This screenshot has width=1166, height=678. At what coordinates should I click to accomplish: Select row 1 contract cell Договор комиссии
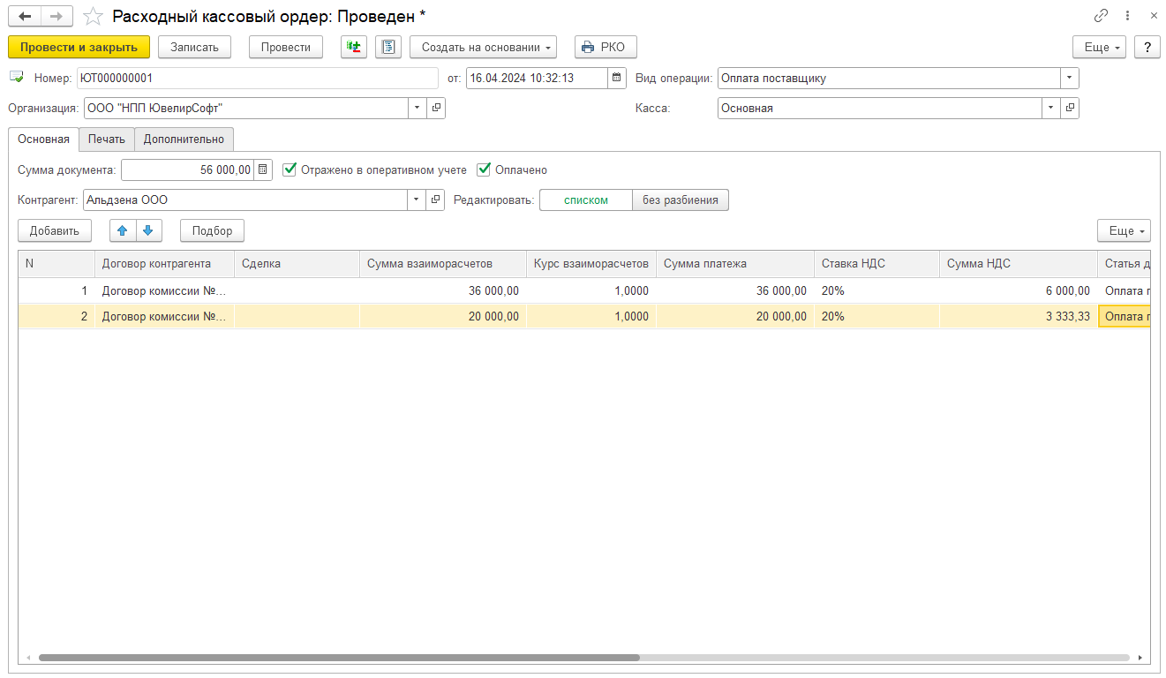pyautogui.click(x=164, y=290)
